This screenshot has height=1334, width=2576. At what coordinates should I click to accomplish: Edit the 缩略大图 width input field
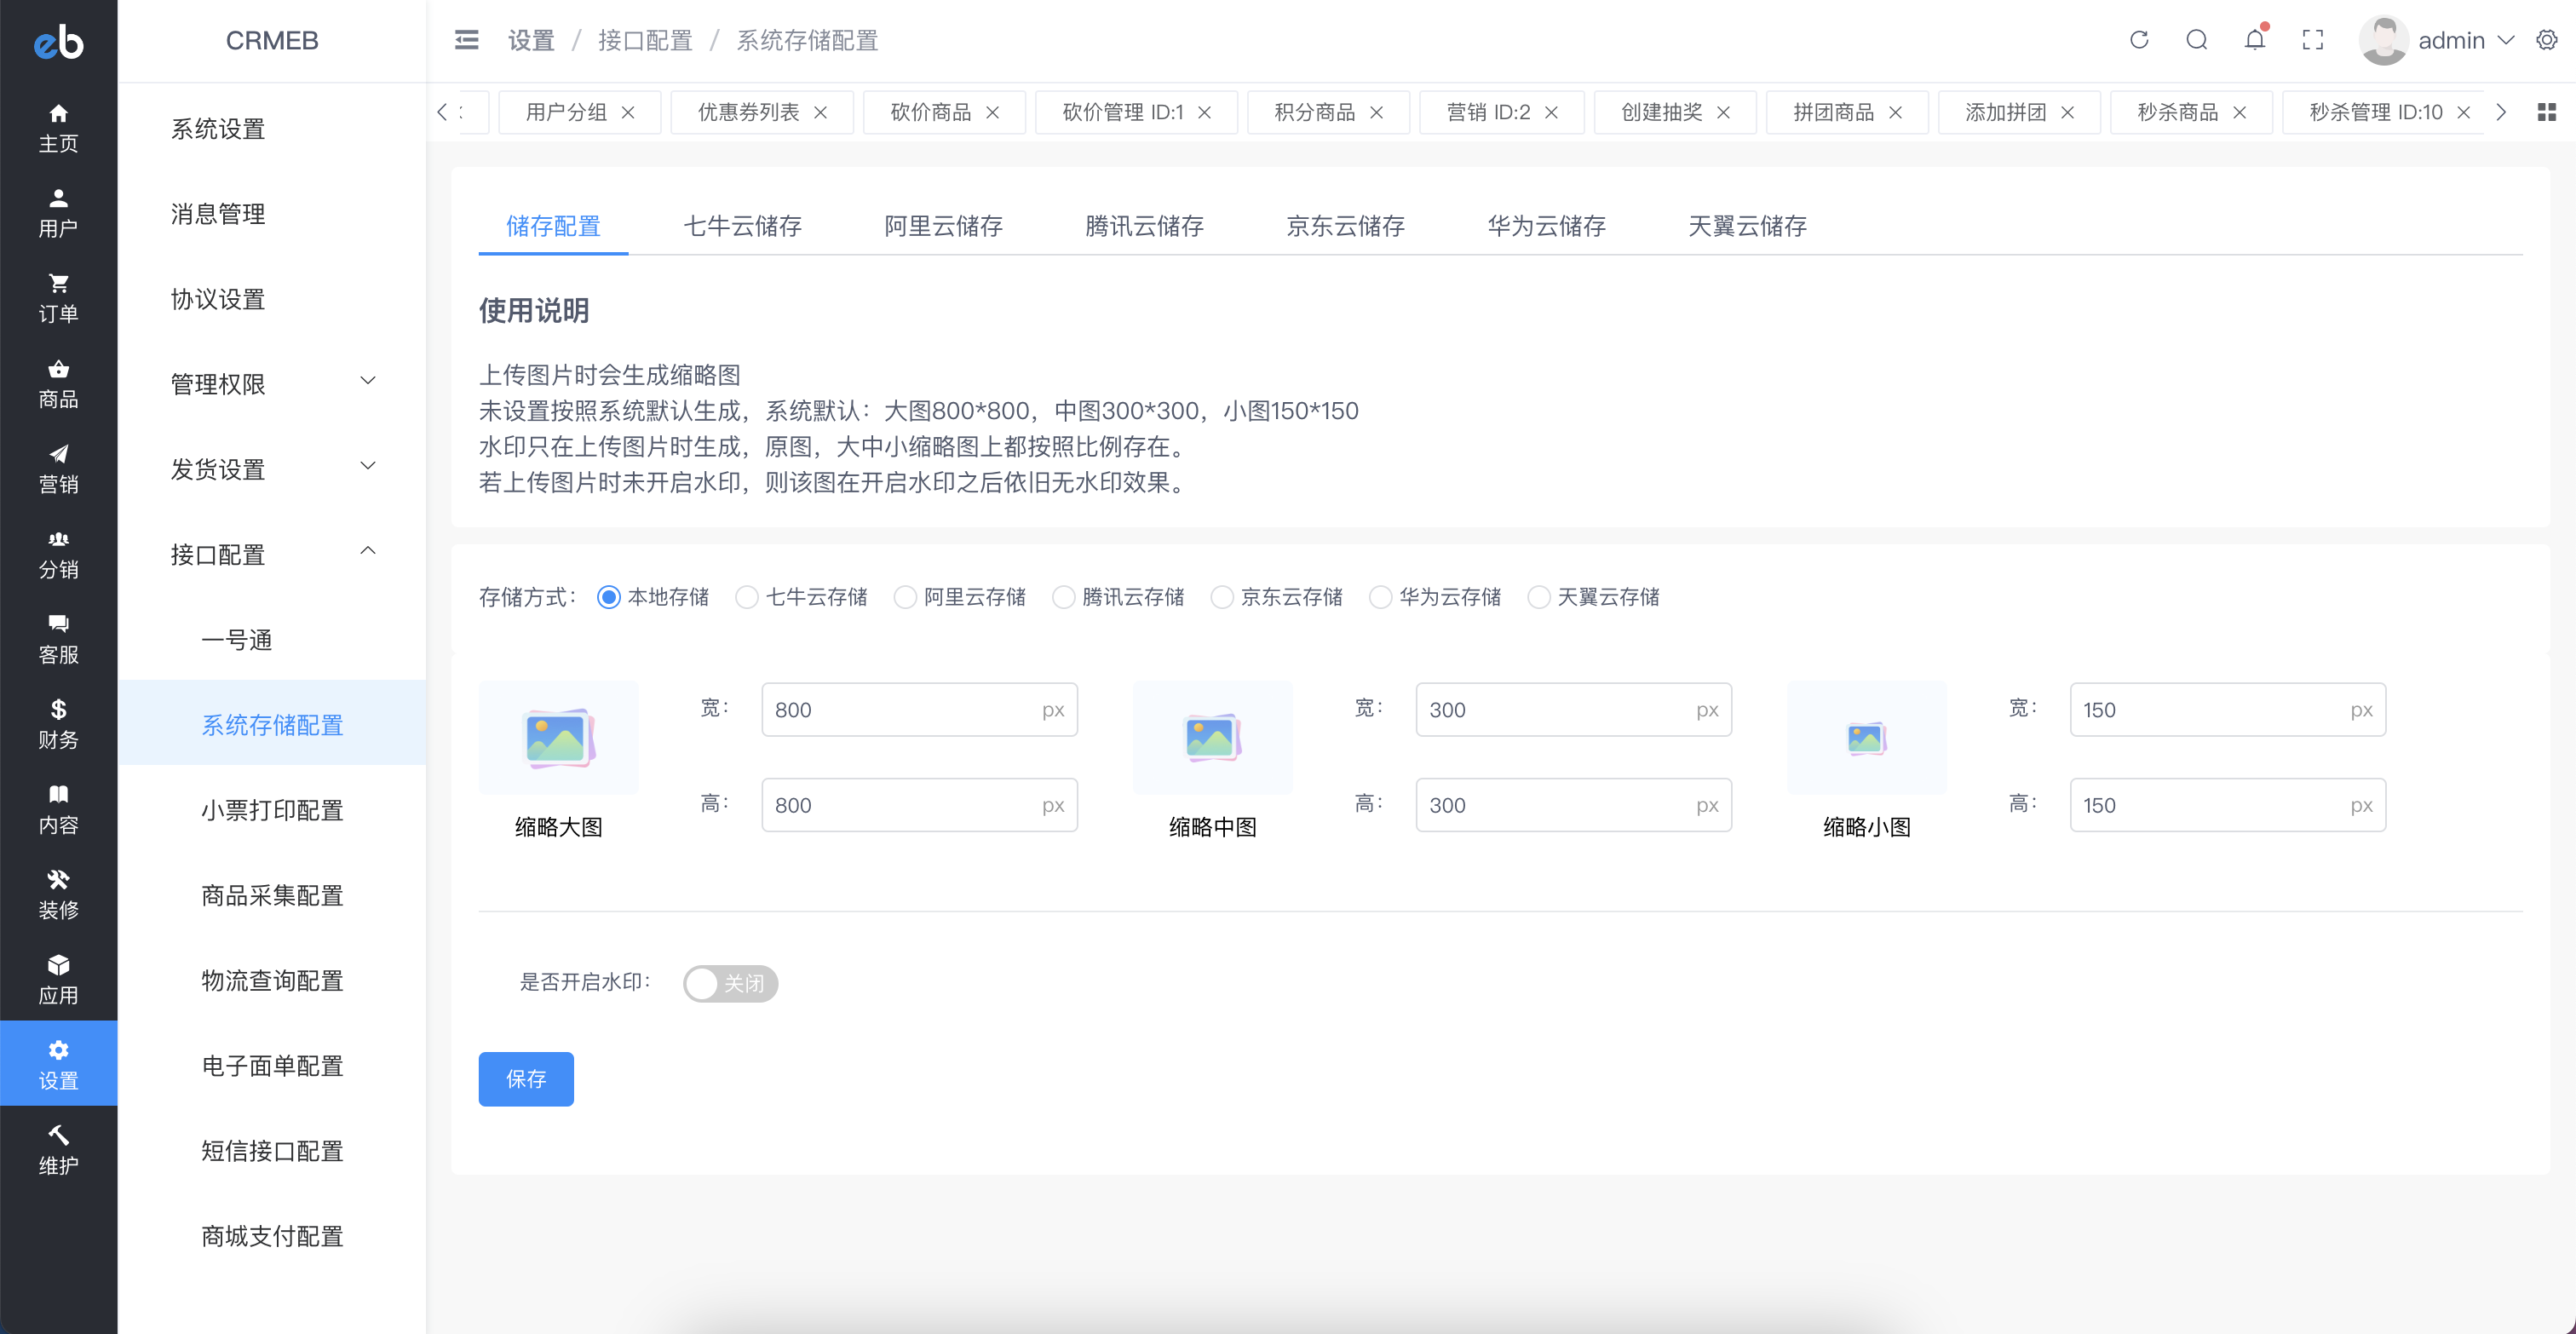918,709
